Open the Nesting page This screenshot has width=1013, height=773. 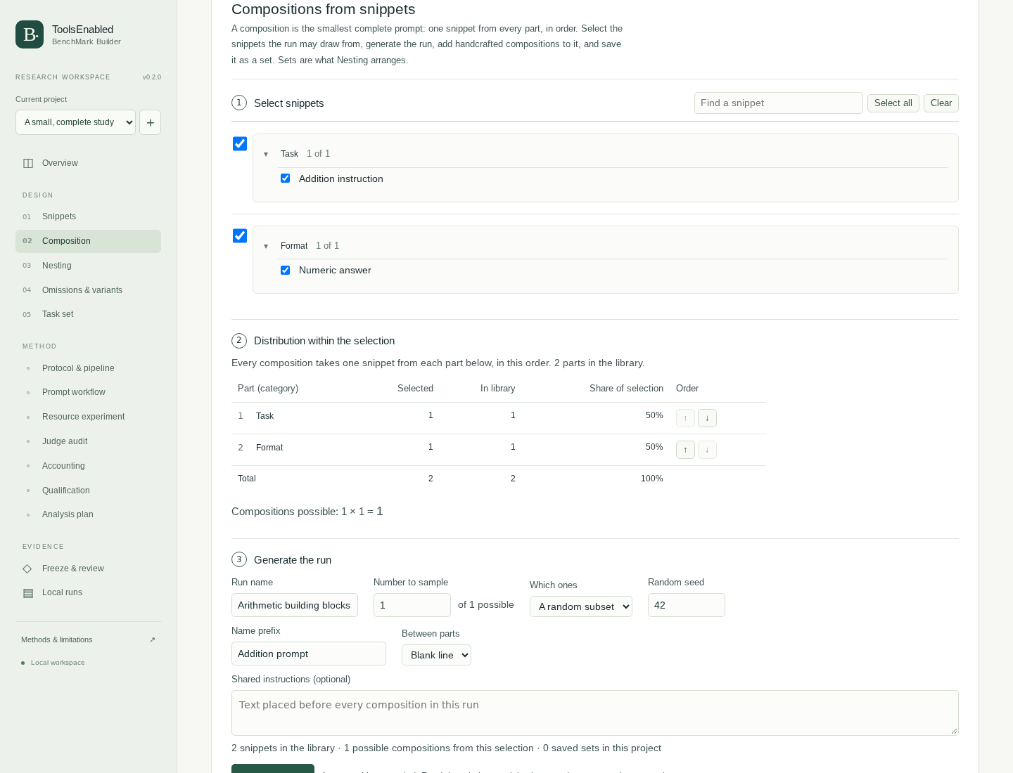(88, 266)
